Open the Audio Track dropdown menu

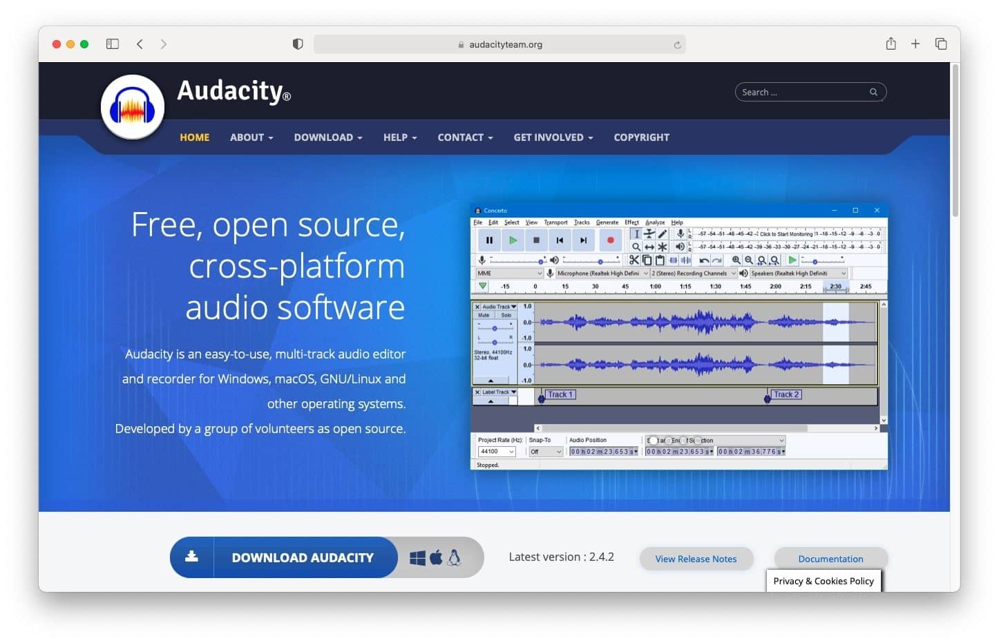(499, 307)
